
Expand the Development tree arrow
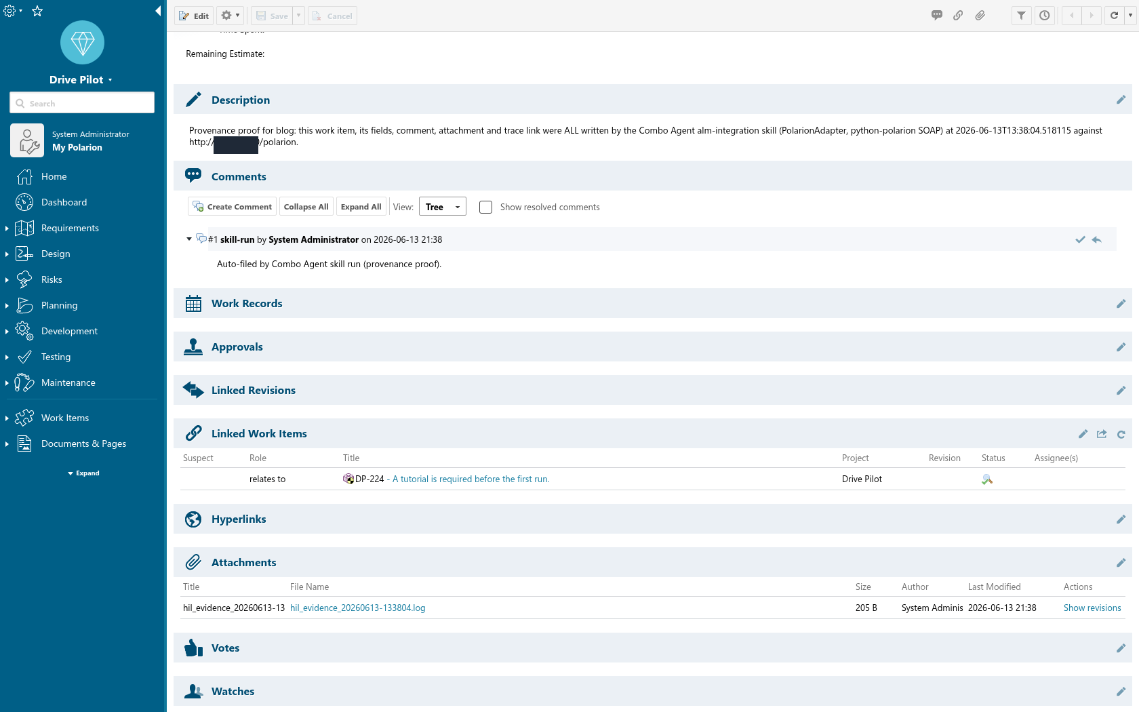pos(7,331)
